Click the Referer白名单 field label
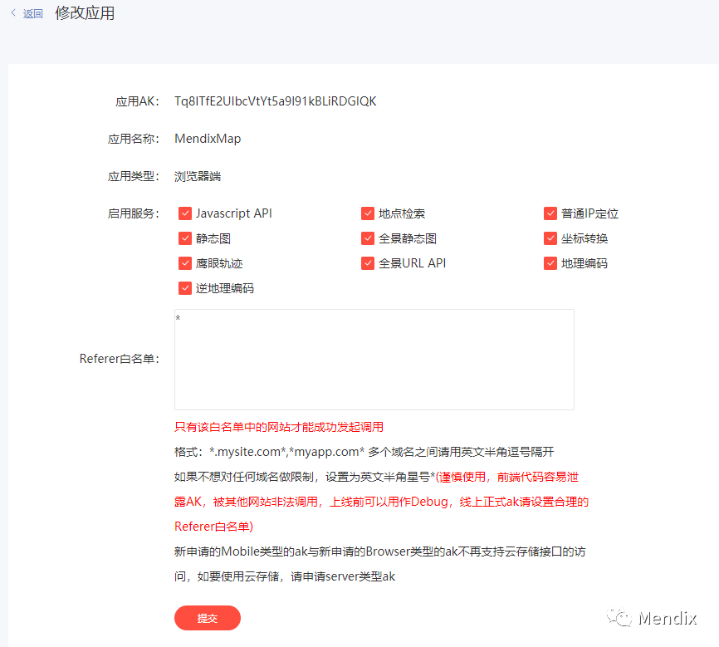Screen dimensions: 719x647 click(x=120, y=359)
